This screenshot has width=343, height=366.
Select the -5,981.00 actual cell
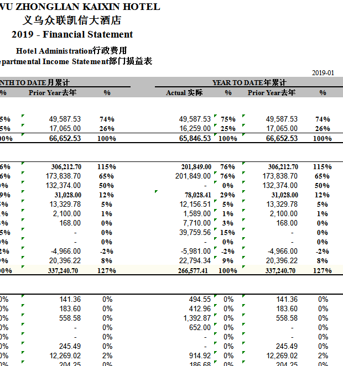(196, 251)
